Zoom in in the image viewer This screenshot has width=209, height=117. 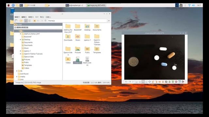click(x=140, y=82)
